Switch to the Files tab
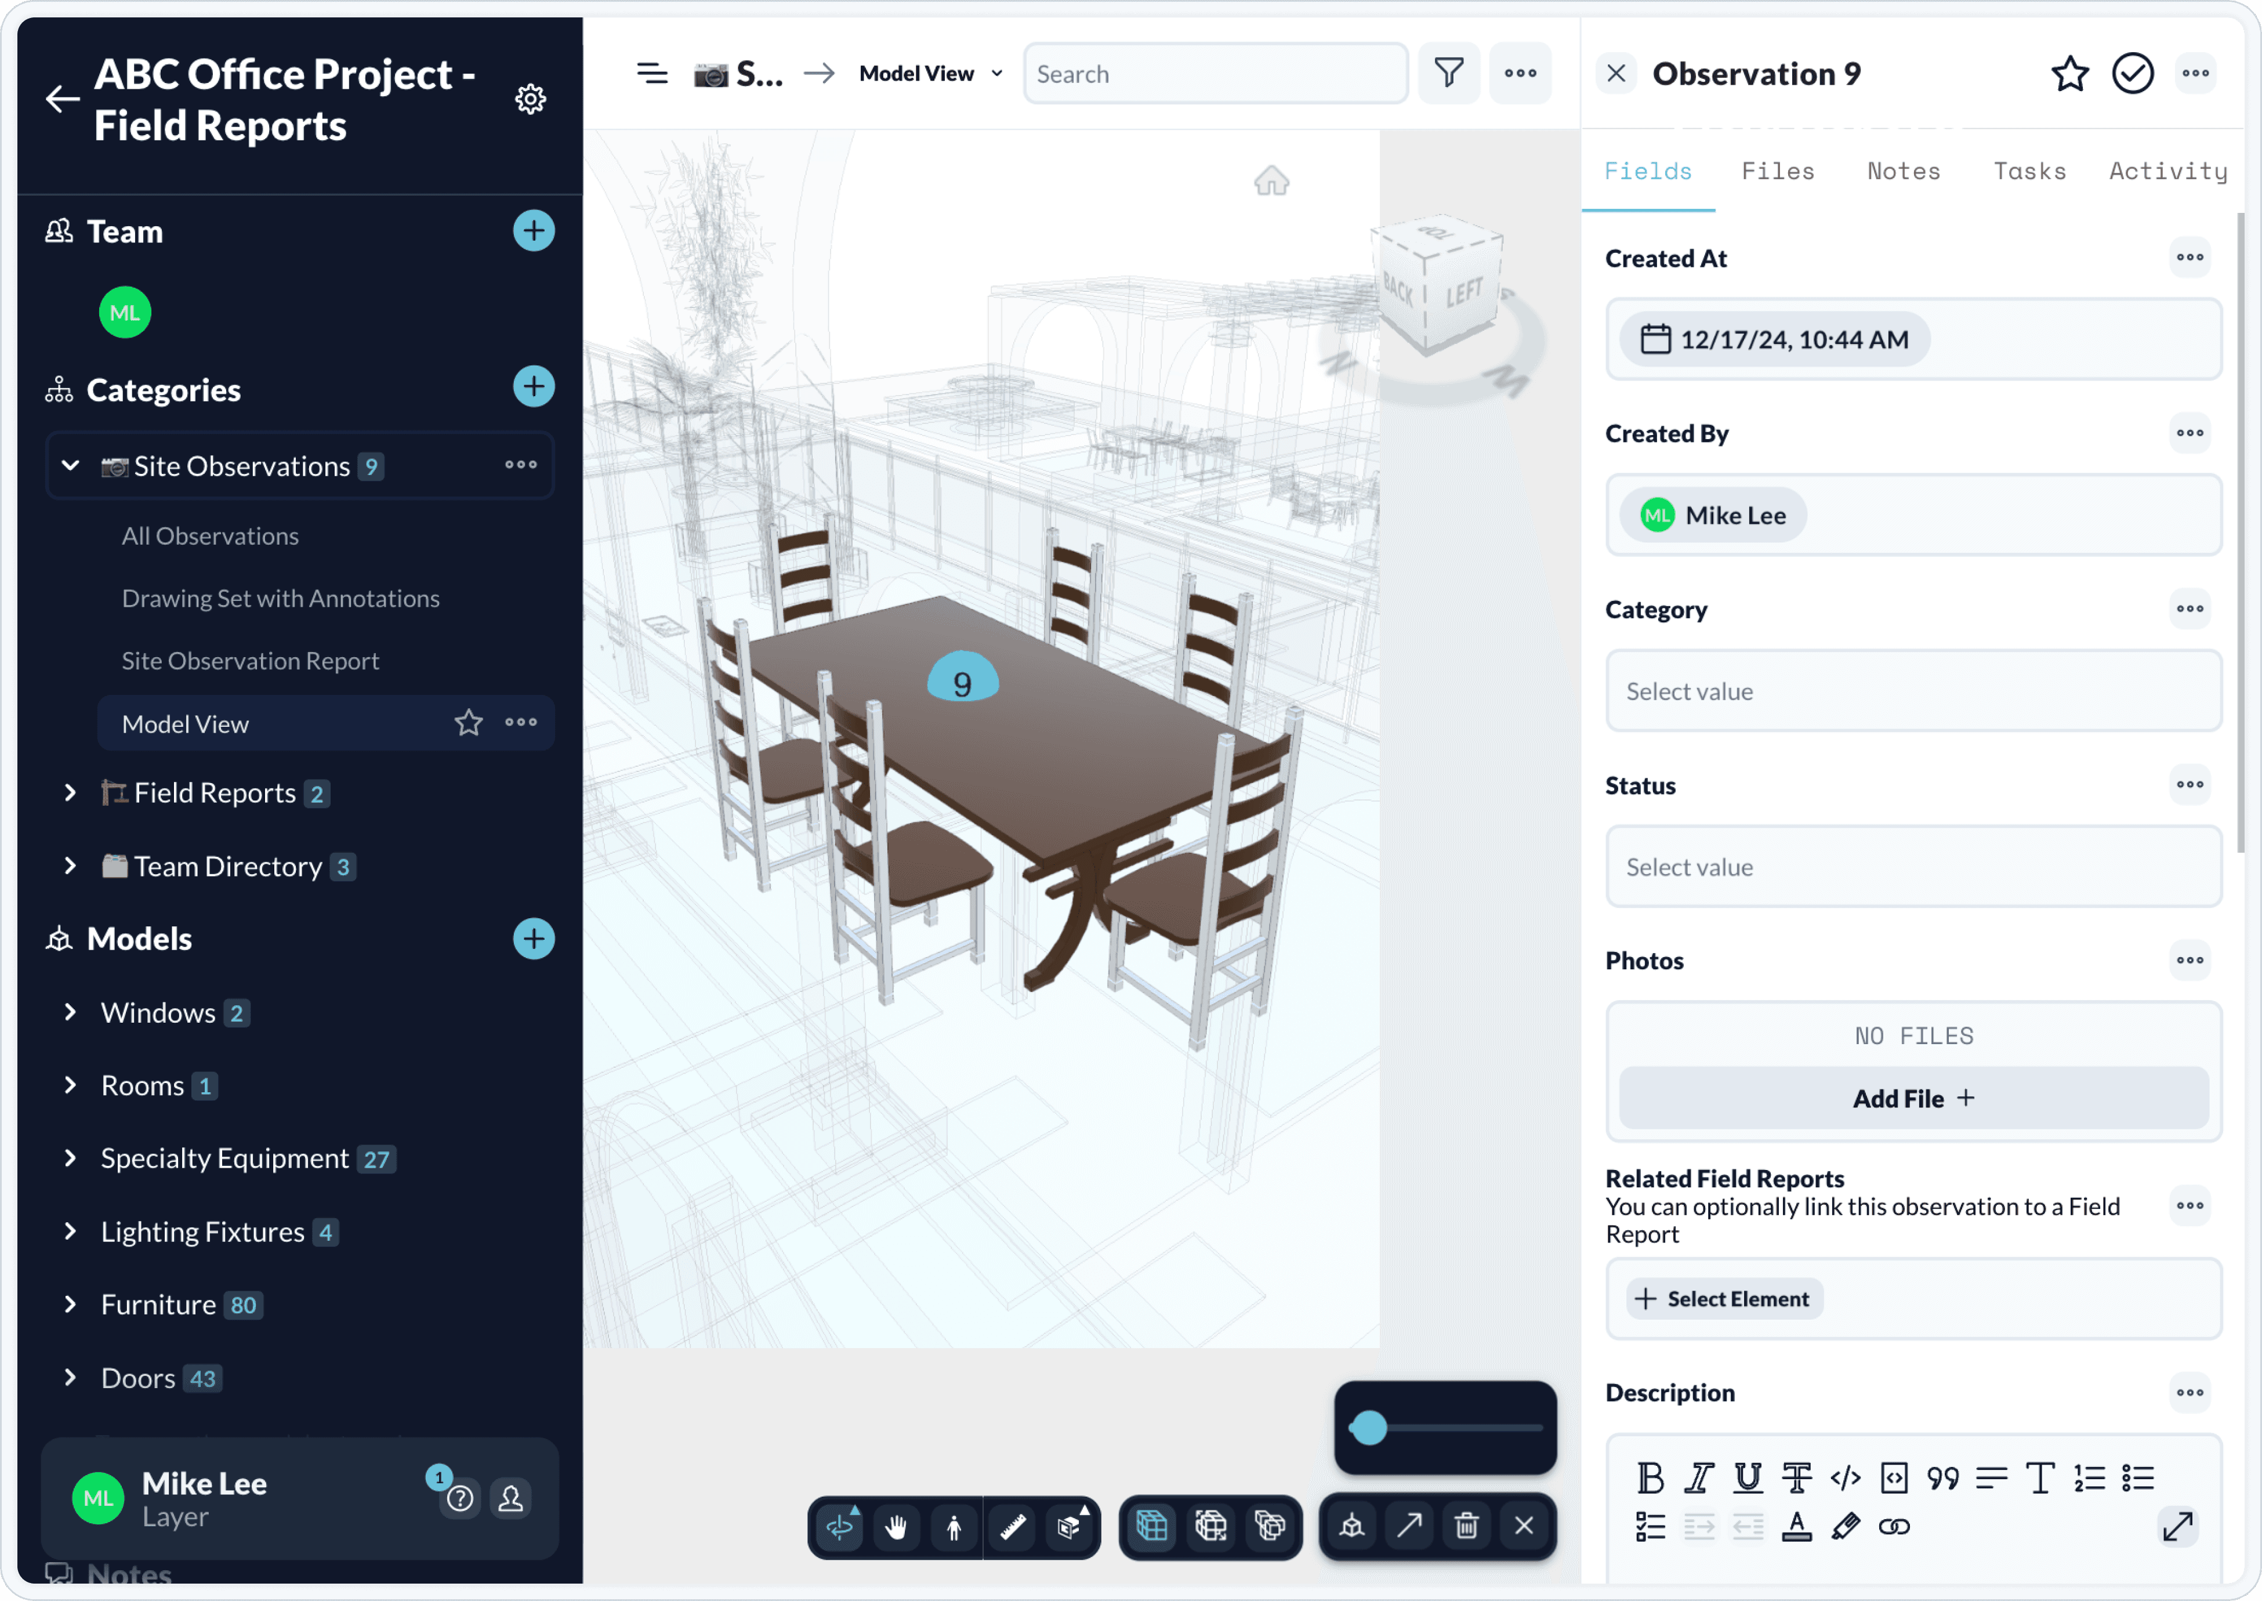 click(x=1777, y=171)
